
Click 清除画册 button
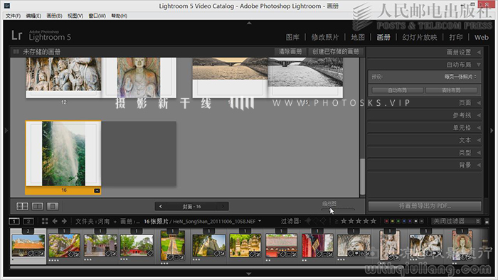coord(290,52)
